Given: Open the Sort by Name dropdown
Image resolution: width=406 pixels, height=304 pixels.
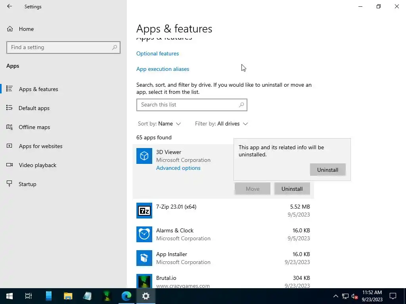Looking at the screenshot, I should pos(159,124).
